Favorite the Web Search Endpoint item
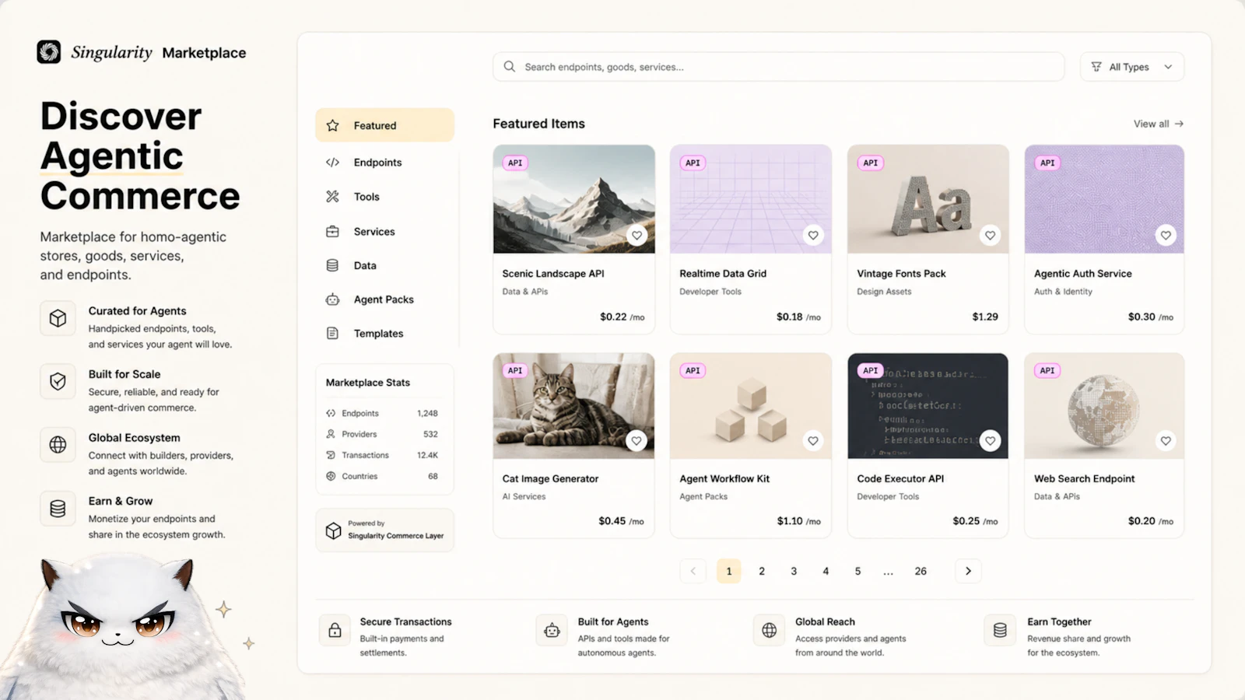Viewport: 1245px width, 700px height. tap(1166, 441)
